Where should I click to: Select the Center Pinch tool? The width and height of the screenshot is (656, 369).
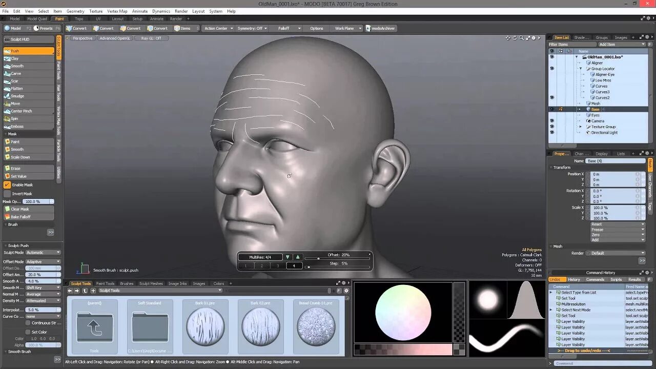(x=29, y=111)
